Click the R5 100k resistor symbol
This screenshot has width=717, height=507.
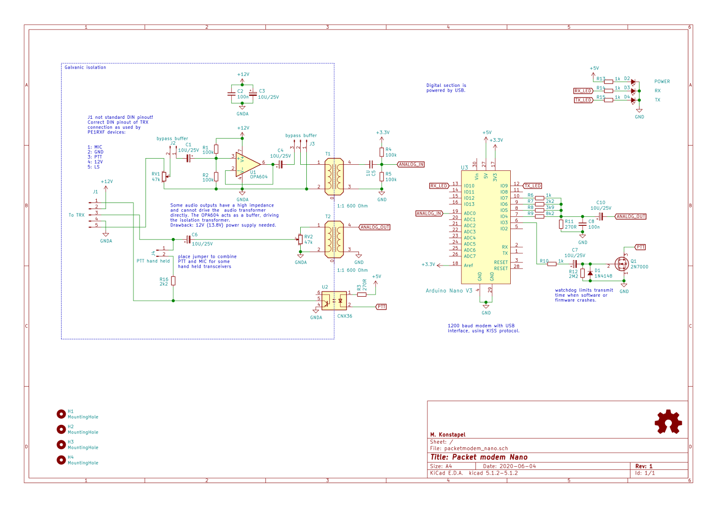(x=382, y=177)
